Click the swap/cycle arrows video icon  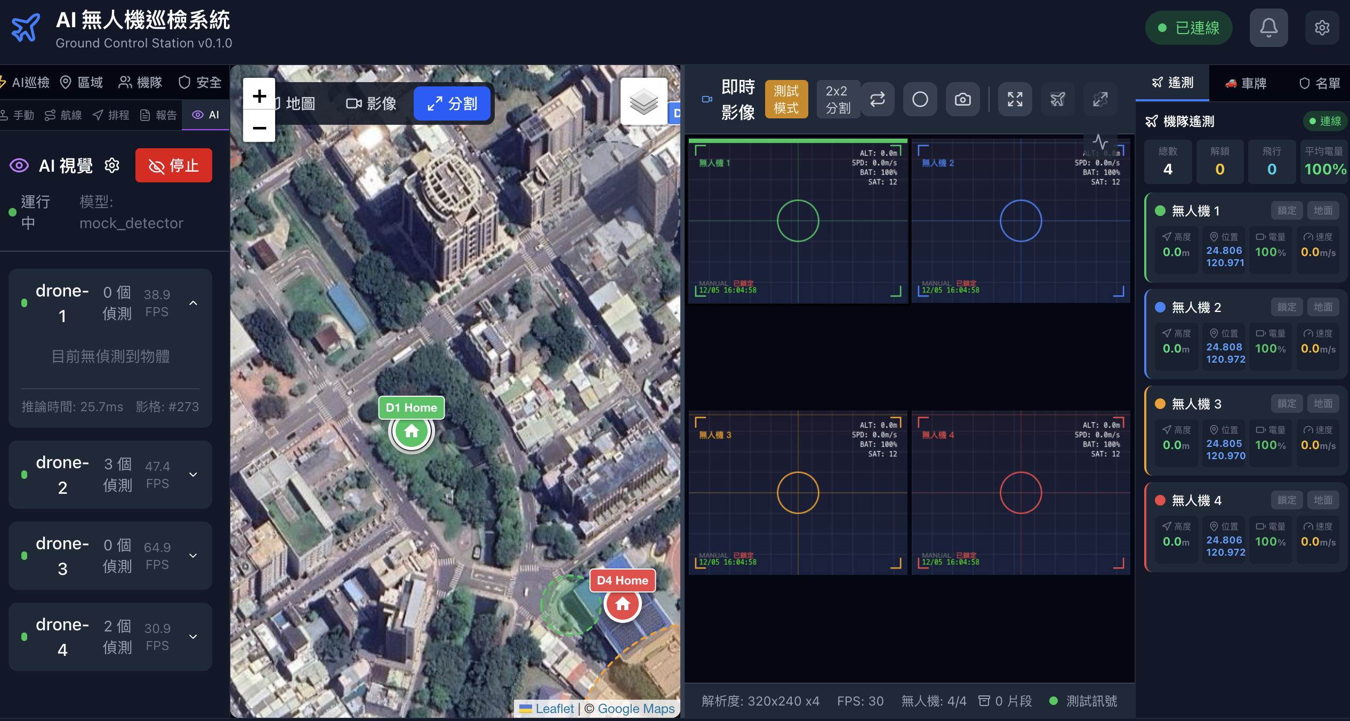pyautogui.click(x=877, y=99)
